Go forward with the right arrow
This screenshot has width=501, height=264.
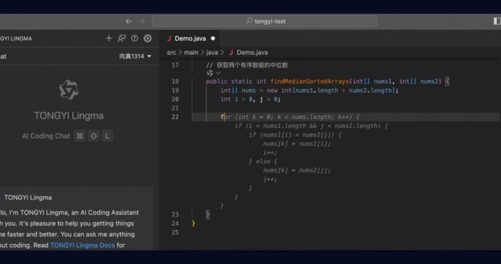pyautogui.click(x=142, y=22)
